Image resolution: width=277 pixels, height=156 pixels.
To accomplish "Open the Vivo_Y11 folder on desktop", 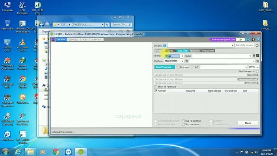I will (x=265, y=25).
